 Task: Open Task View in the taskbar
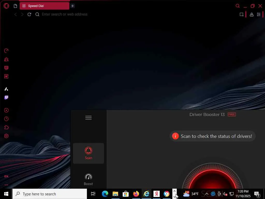pyautogui.click(x=93, y=194)
